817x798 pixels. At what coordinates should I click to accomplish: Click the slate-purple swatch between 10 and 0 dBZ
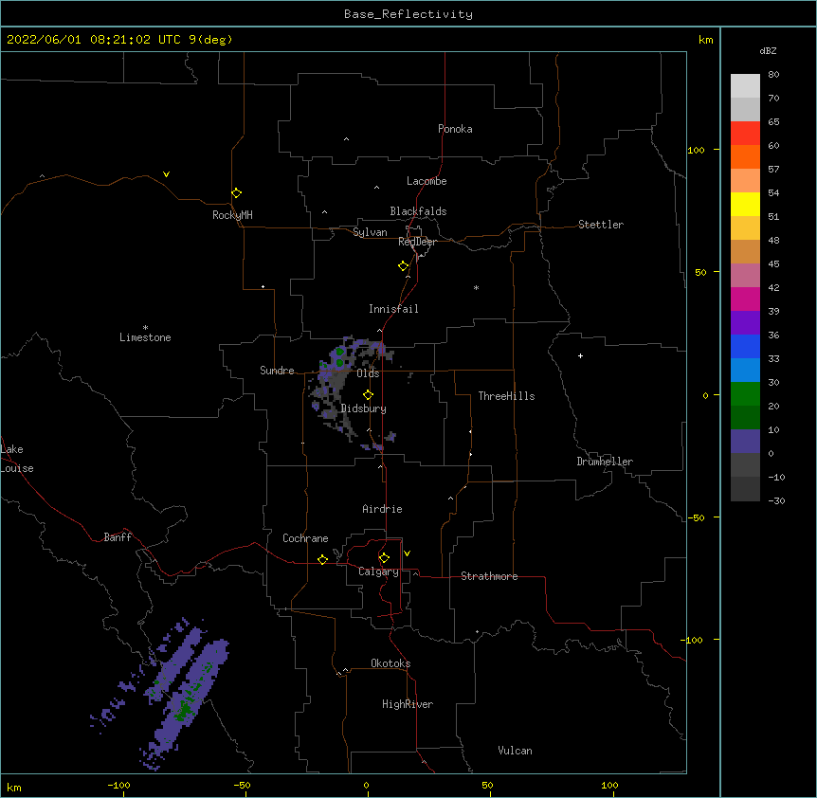[x=745, y=442]
